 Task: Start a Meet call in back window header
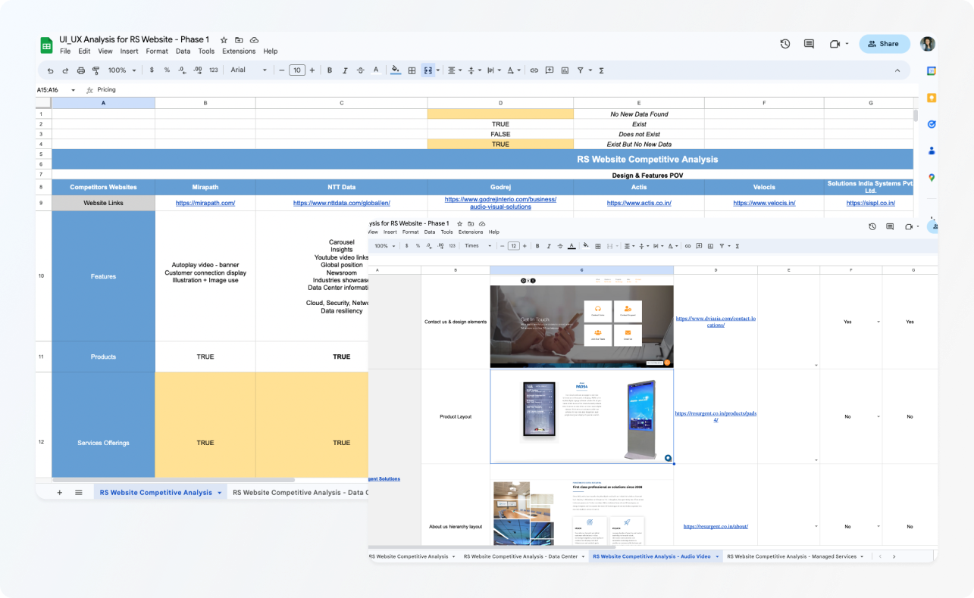pos(835,44)
